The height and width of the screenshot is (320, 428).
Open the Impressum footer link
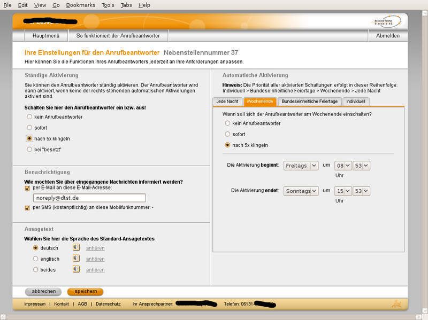click(x=35, y=304)
